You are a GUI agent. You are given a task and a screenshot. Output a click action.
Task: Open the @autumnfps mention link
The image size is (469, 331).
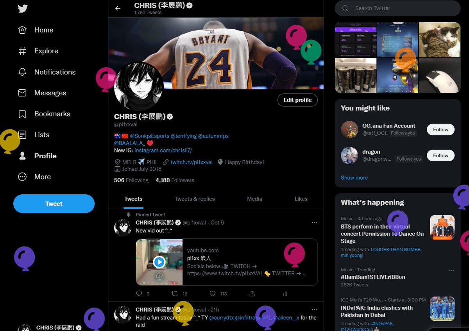pyautogui.click(x=213, y=136)
